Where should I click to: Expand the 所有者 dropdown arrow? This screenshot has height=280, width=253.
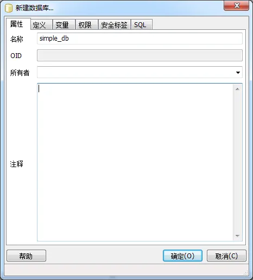[238, 73]
